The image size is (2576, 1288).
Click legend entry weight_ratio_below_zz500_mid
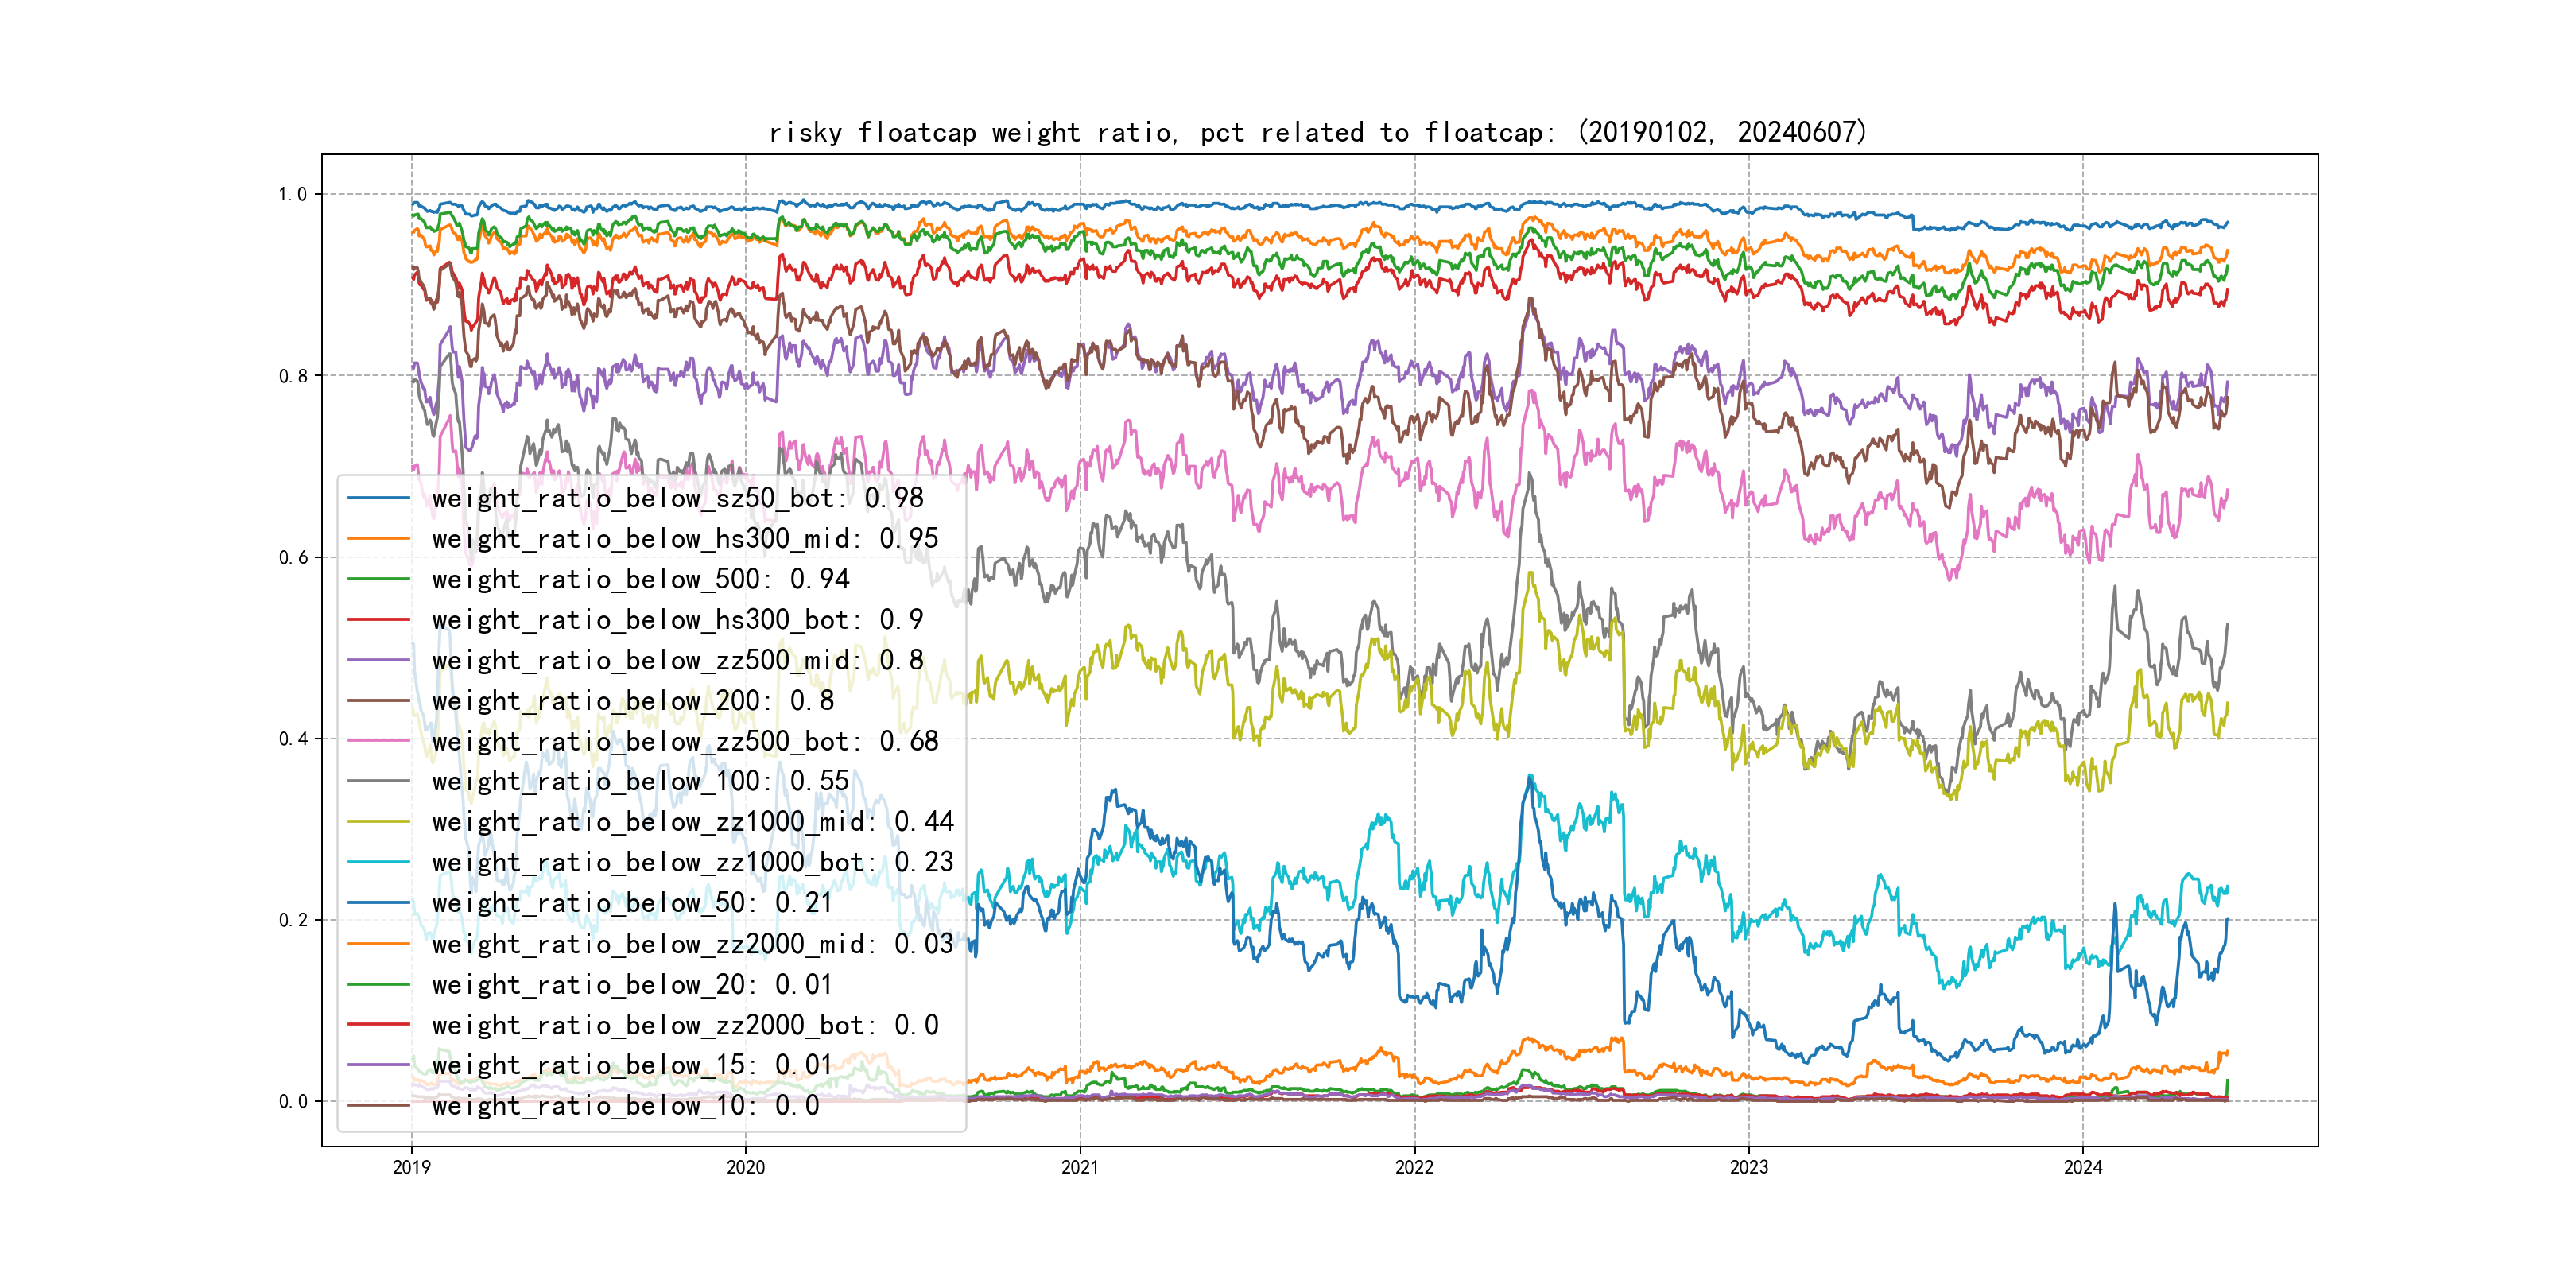pos(677,660)
